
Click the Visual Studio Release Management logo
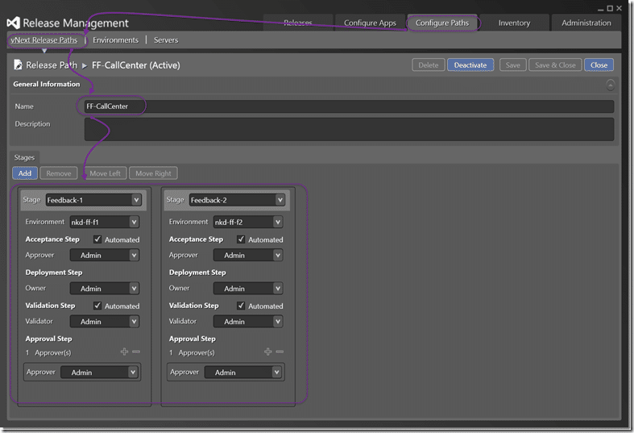point(13,23)
